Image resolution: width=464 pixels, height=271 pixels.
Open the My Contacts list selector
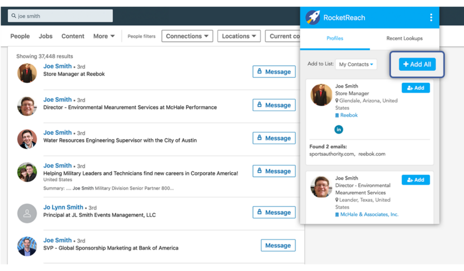356,64
